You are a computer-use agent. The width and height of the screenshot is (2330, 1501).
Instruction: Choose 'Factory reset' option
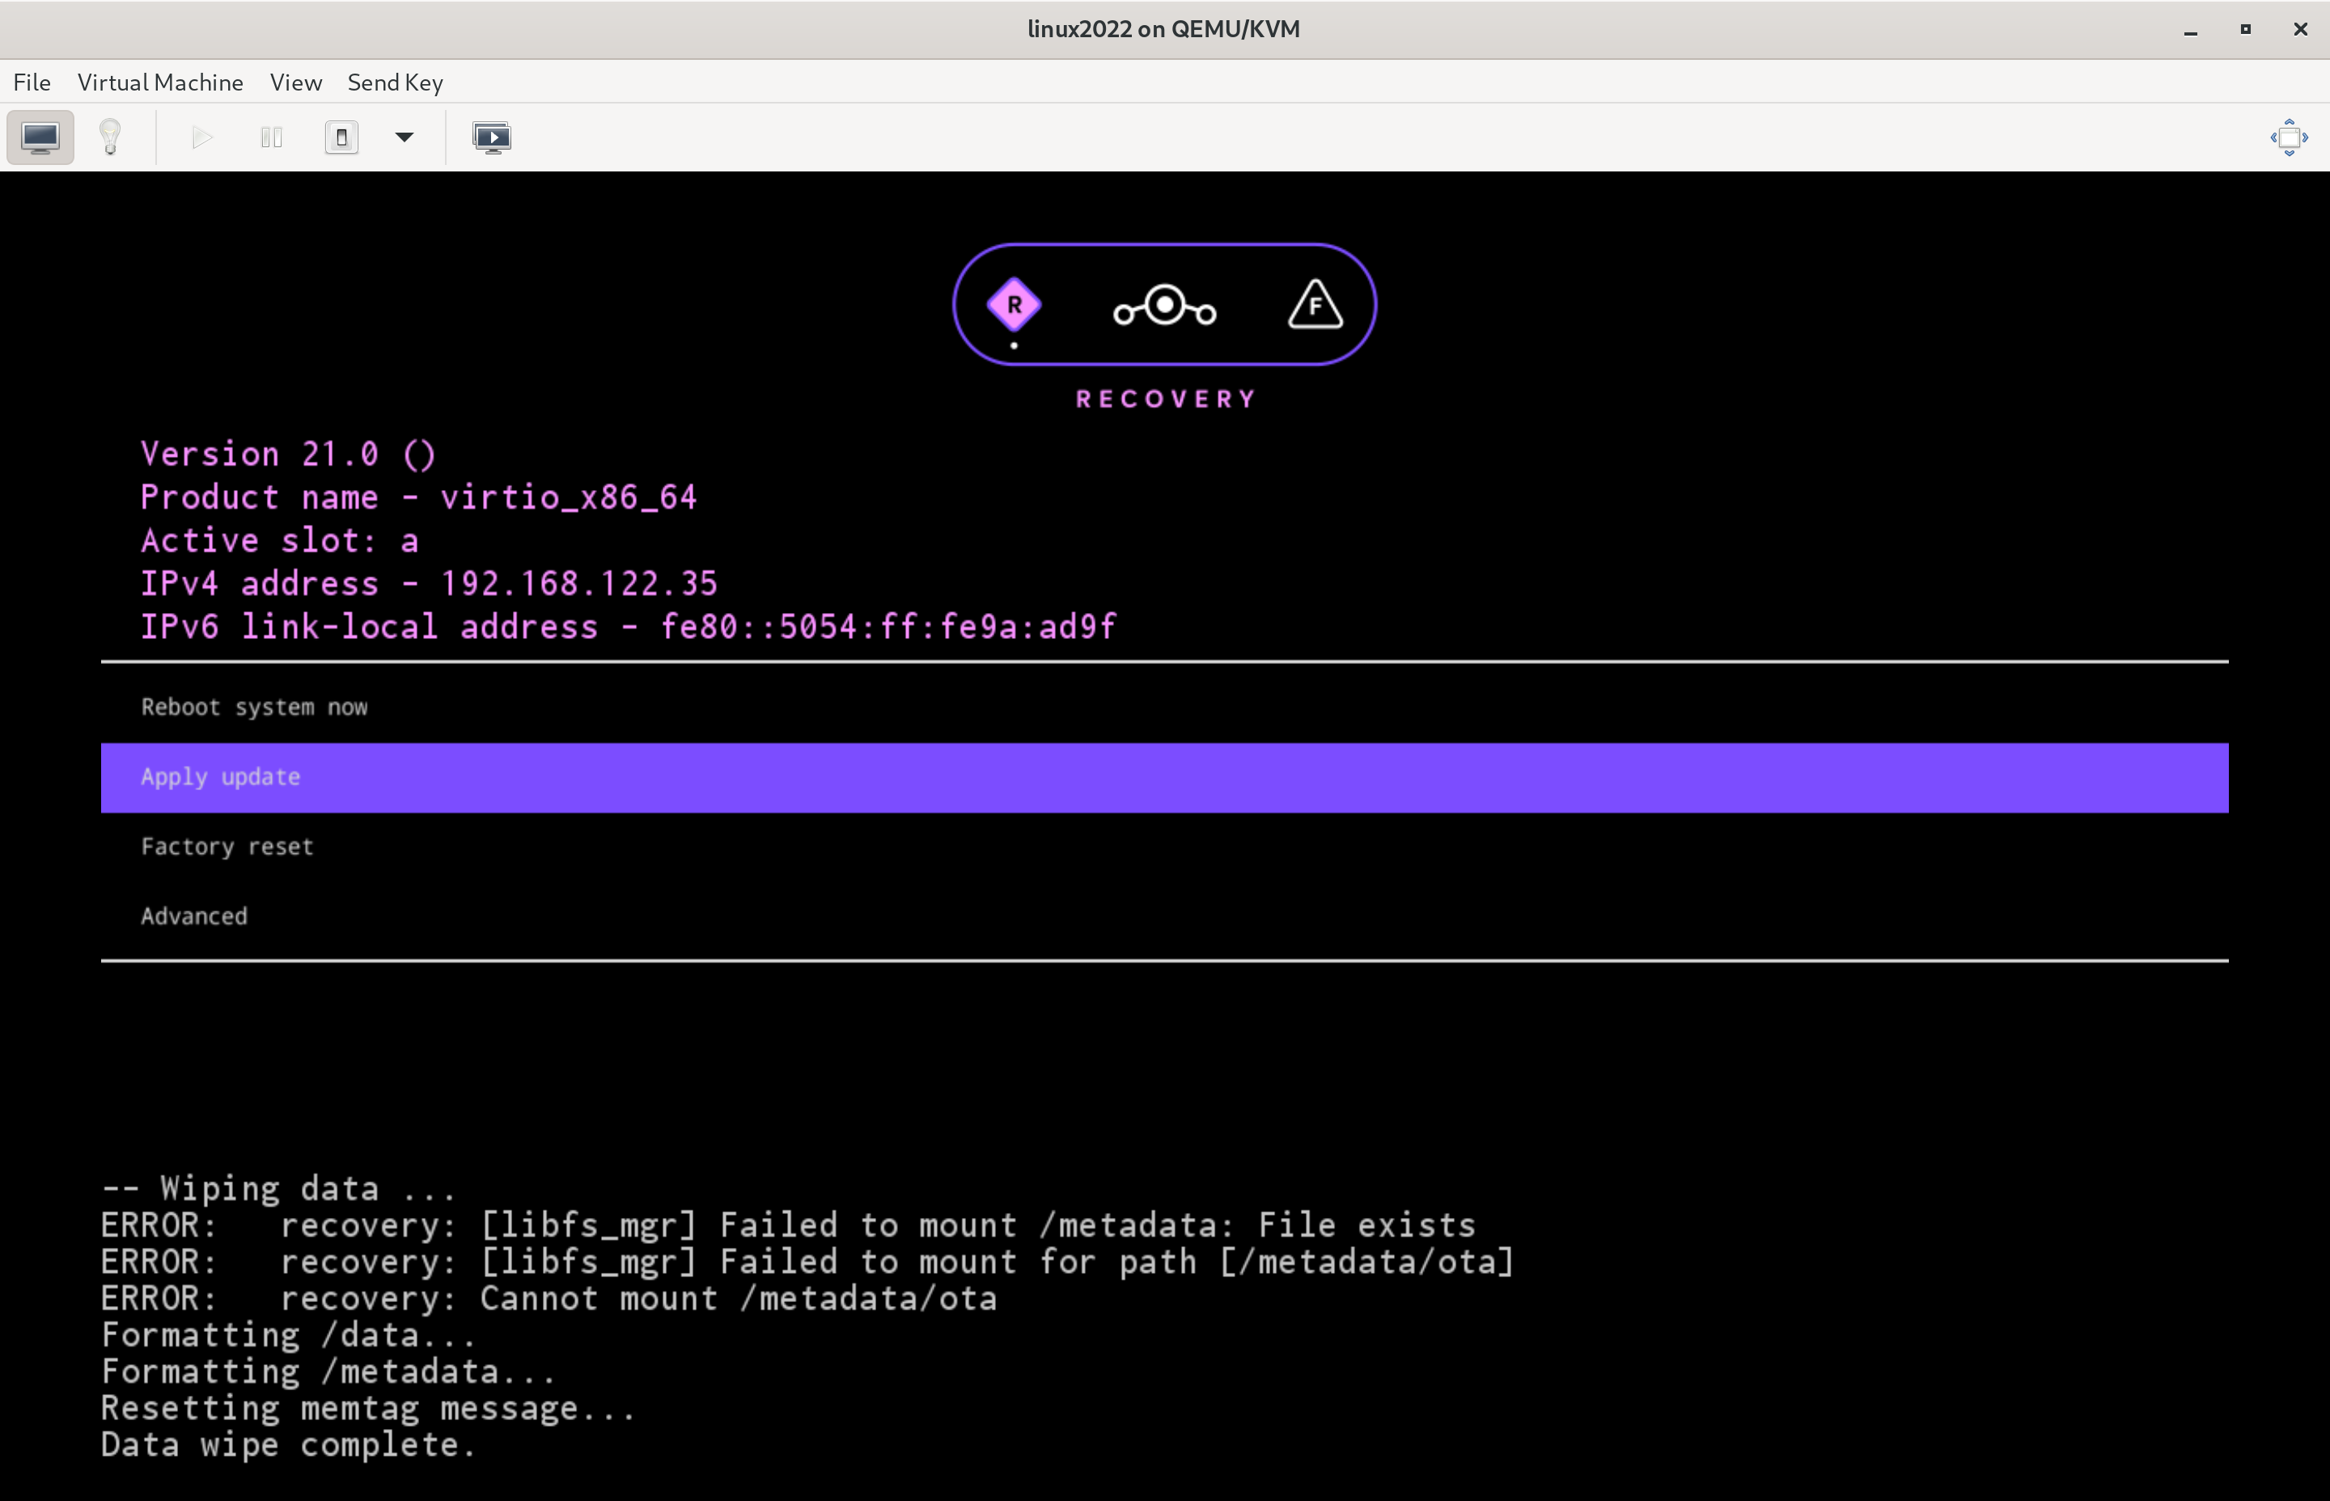tap(1164, 847)
